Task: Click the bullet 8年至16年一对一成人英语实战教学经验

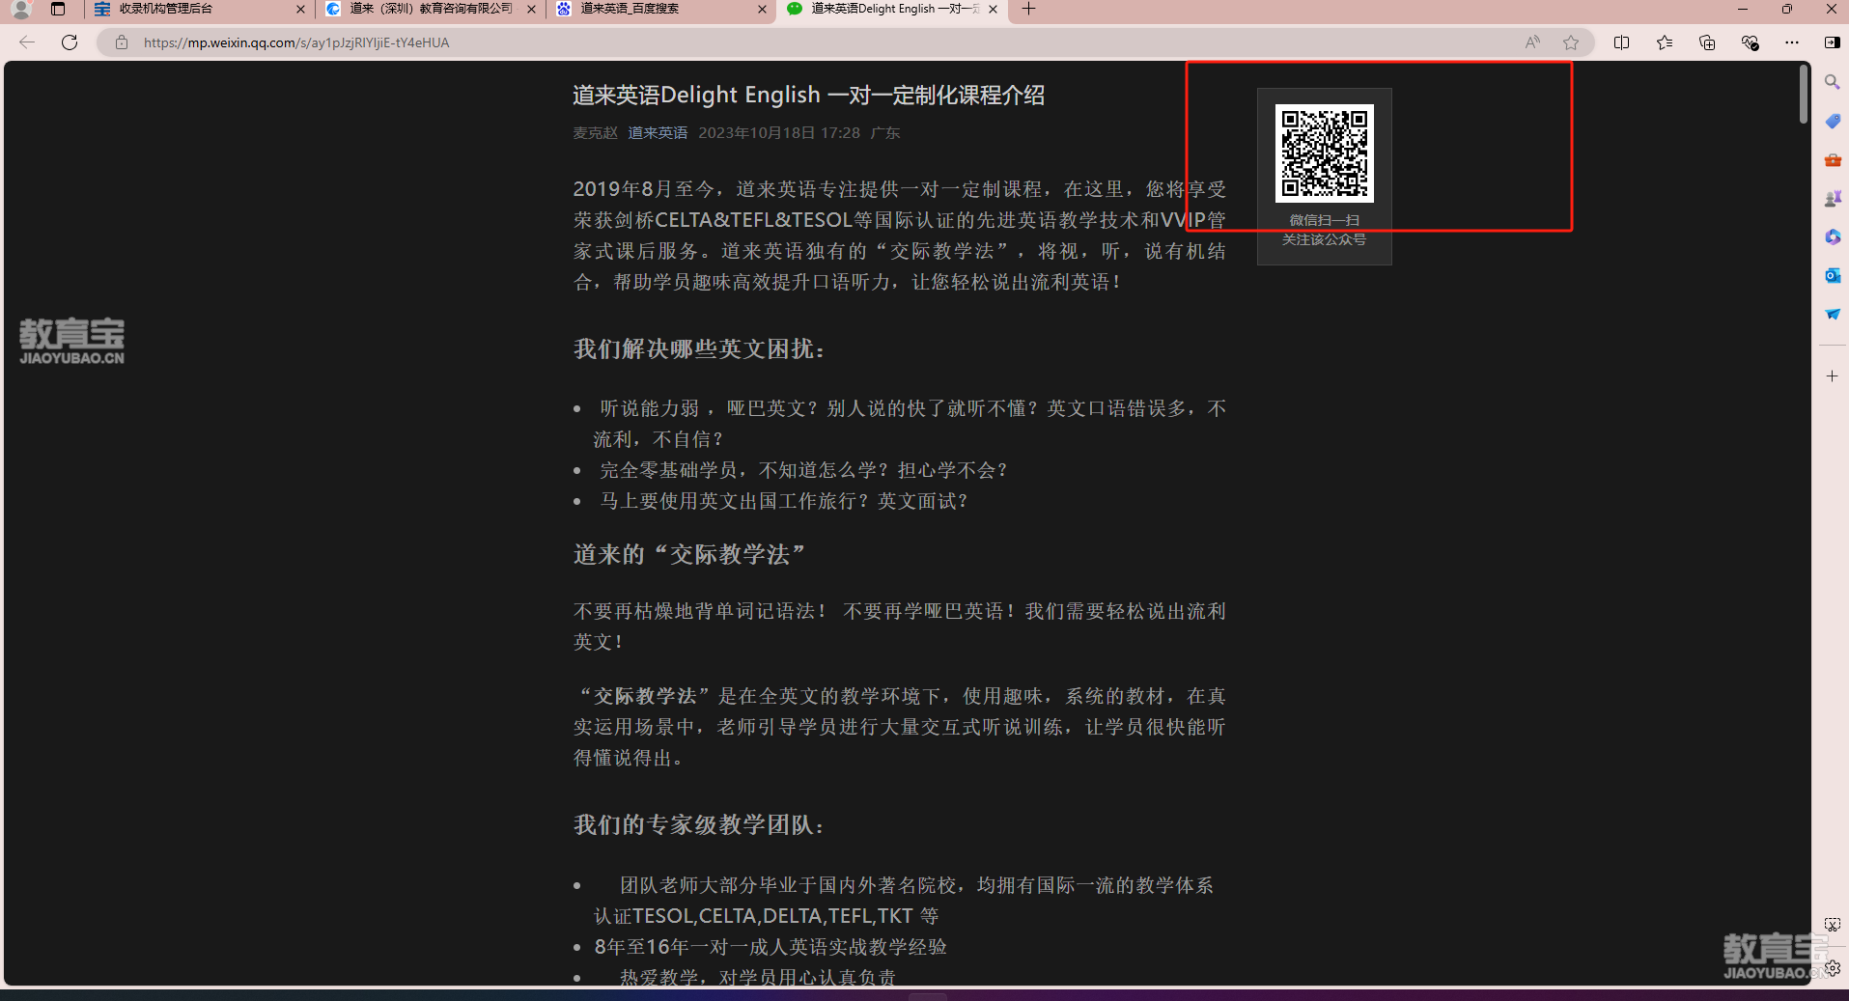Action: click(x=770, y=947)
